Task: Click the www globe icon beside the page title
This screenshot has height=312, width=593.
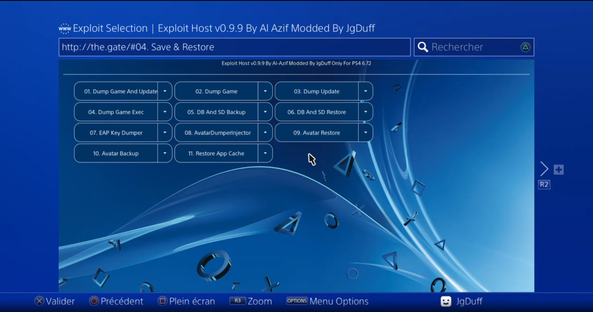Action: (x=64, y=29)
